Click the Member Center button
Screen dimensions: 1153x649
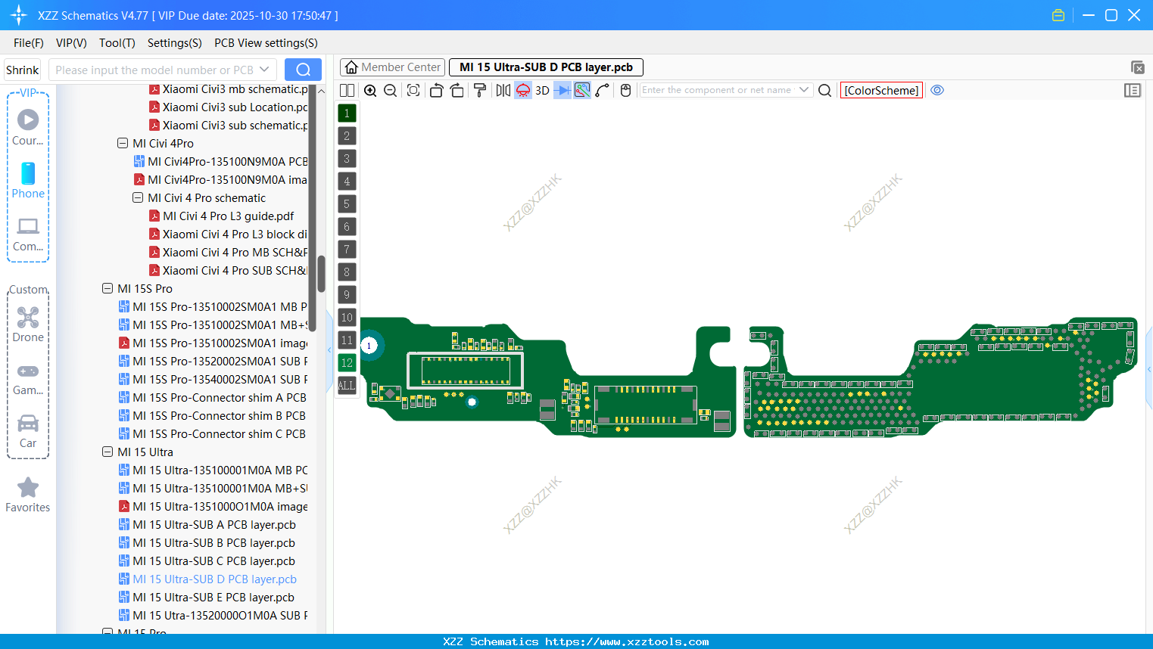(x=392, y=67)
